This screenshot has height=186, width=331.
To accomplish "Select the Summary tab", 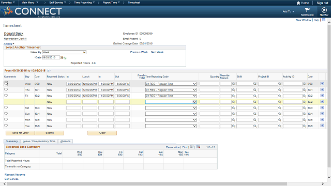I will 12,141.
